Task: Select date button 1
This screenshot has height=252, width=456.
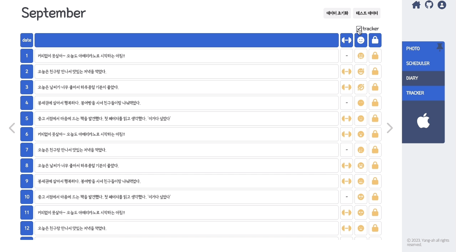Action: pyautogui.click(x=27, y=56)
